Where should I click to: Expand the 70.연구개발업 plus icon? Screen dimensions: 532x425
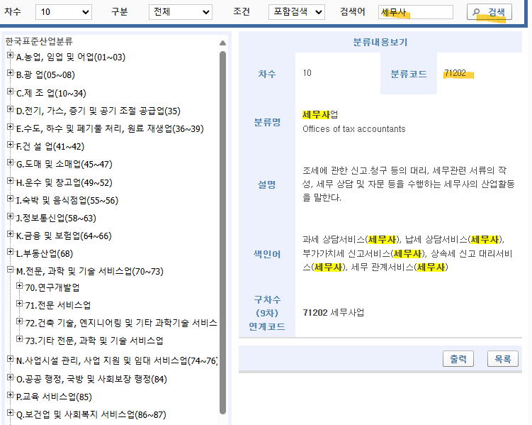click(x=19, y=287)
